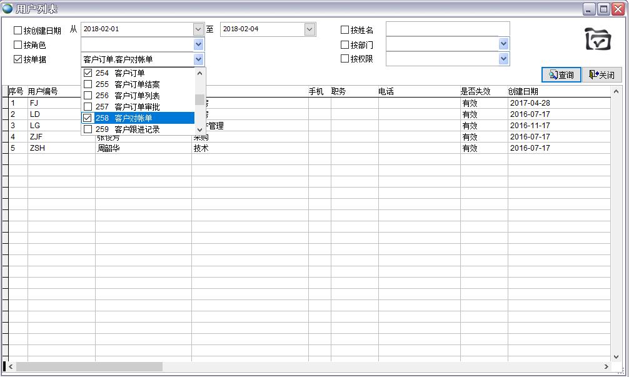Enable the 按创建日期 checkbox
Image resolution: width=629 pixels, height=377 pixels.
coord(18,30)
